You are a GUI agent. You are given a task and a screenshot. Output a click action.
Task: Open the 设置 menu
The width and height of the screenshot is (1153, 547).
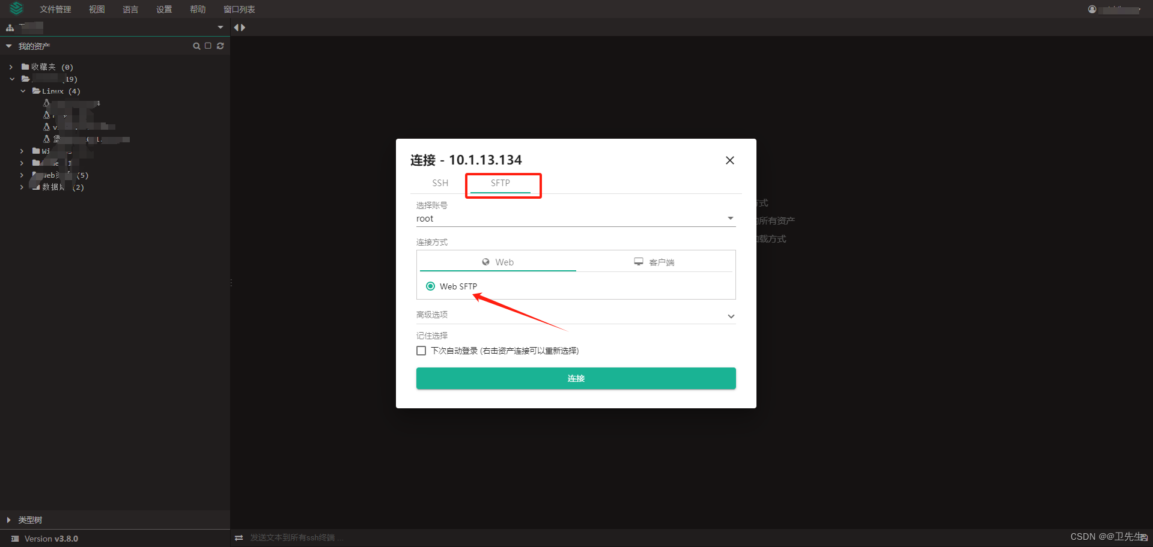pyautogui.click(x=163, y=8)
